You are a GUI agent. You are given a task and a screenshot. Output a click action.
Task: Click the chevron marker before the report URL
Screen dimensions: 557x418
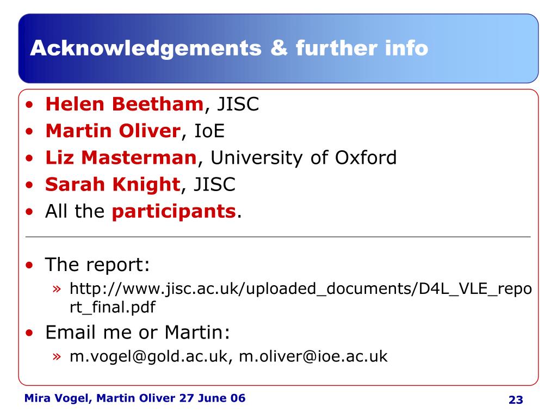[x=57, y=288]
